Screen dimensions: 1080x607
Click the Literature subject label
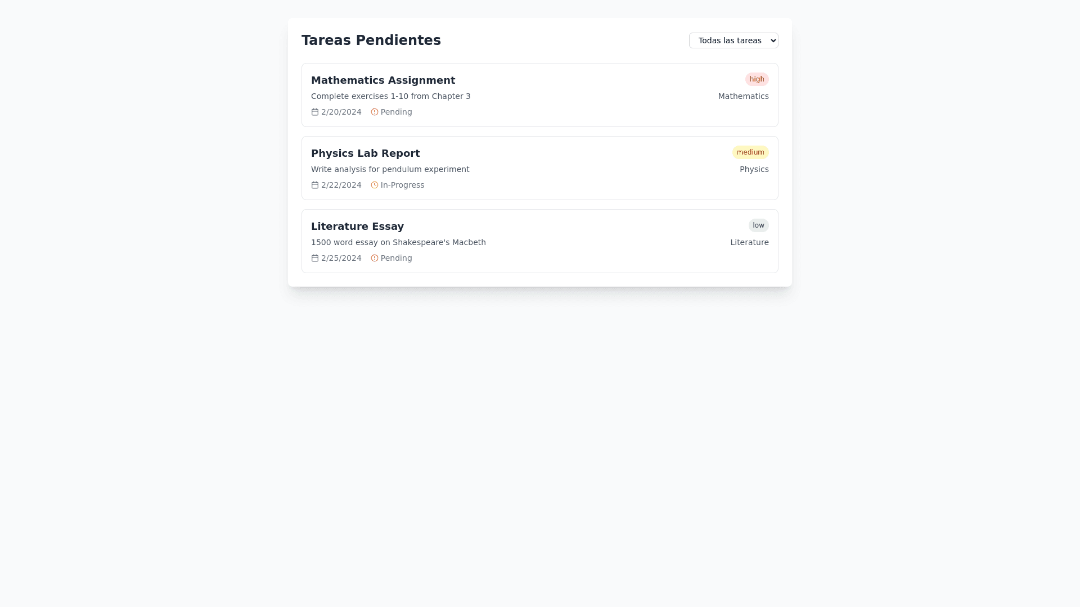pos(749,242)
